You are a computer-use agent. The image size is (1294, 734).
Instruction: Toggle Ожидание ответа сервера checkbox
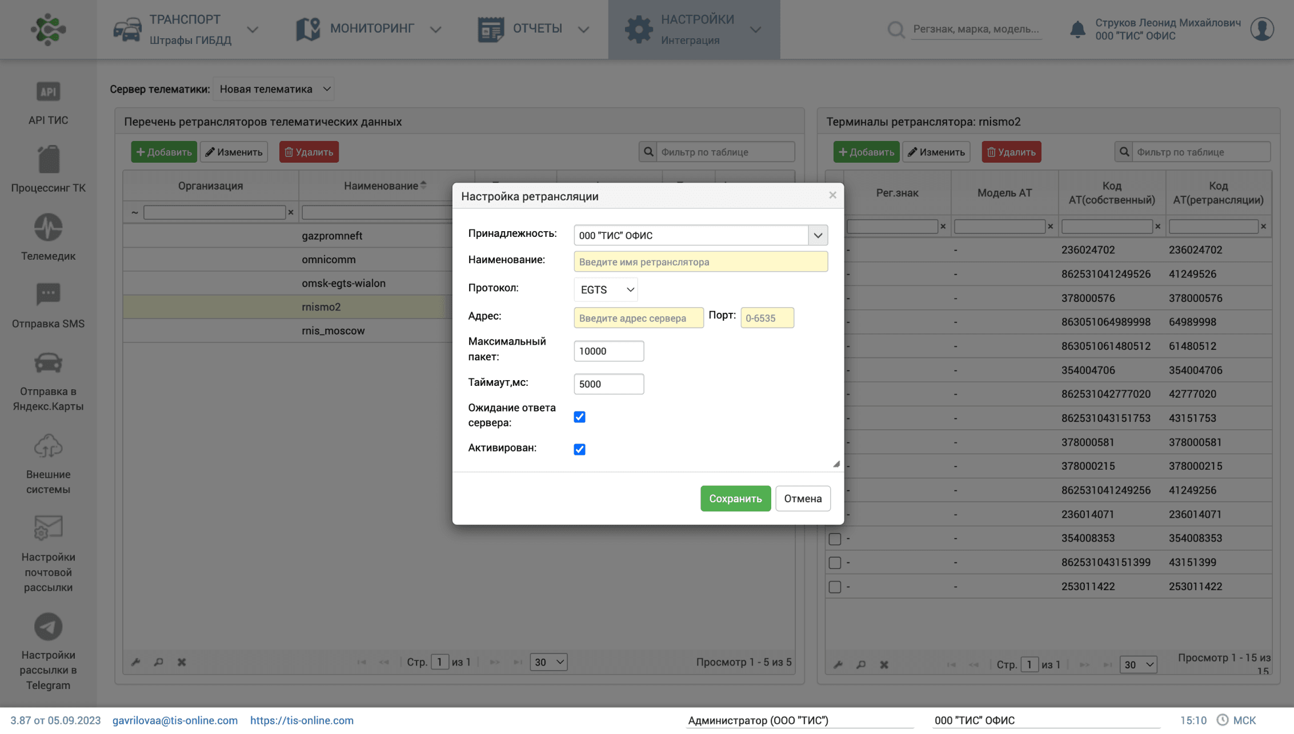[x=579, y=417]
